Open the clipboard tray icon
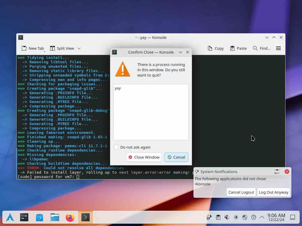302x226 pixels. click(218, 217)
